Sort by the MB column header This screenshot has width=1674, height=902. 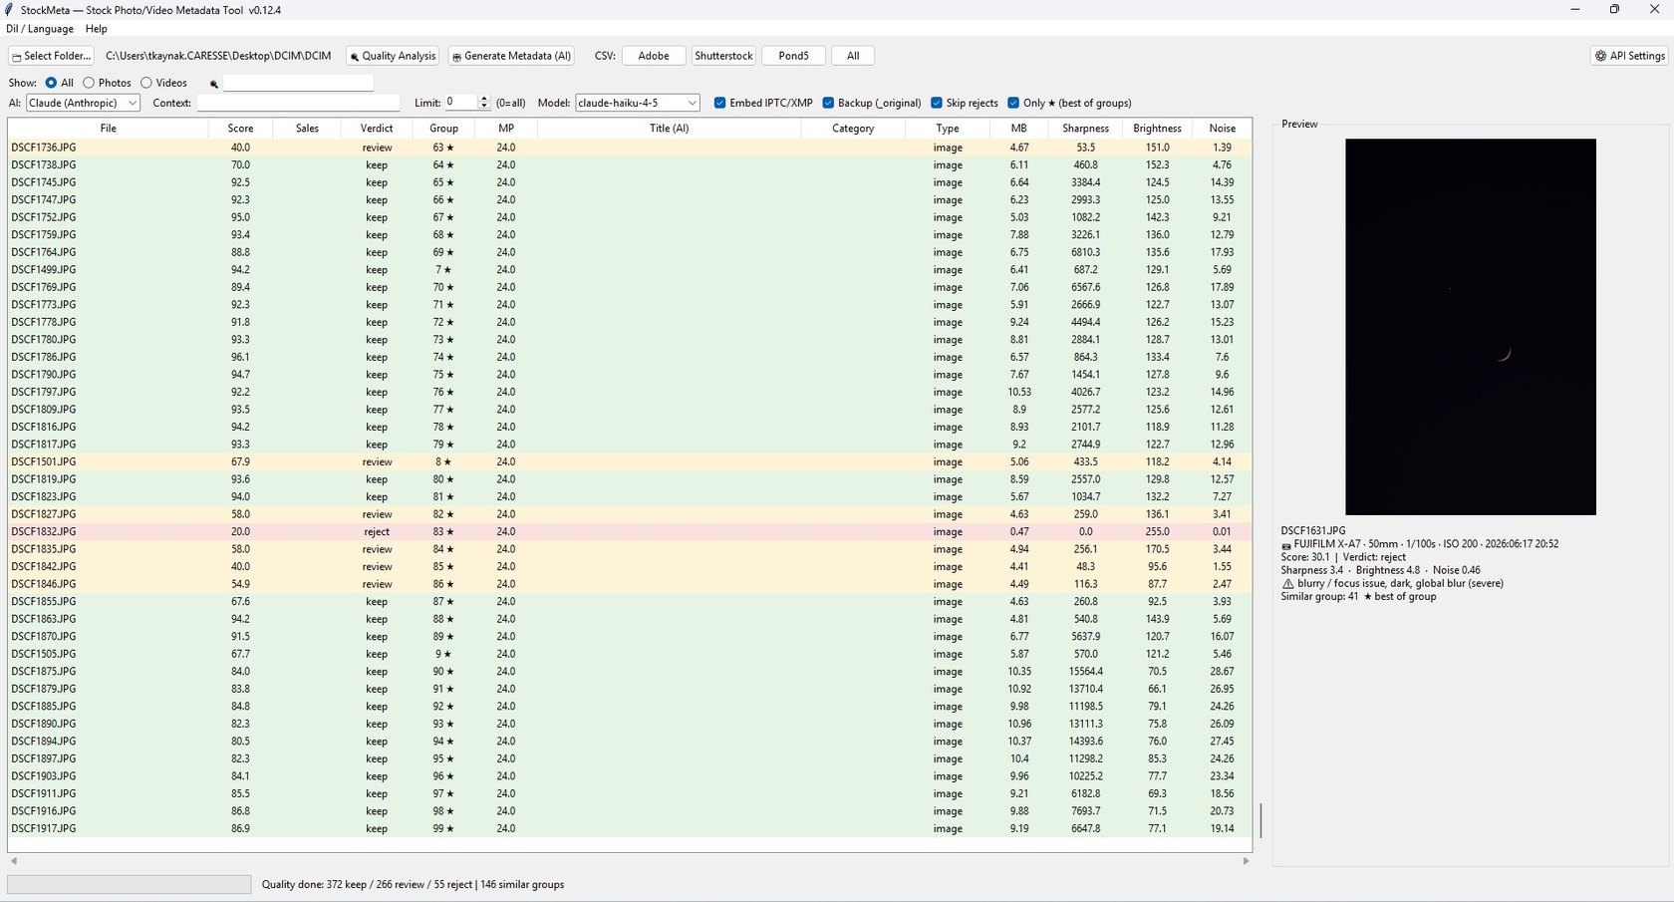[1018, 129]
